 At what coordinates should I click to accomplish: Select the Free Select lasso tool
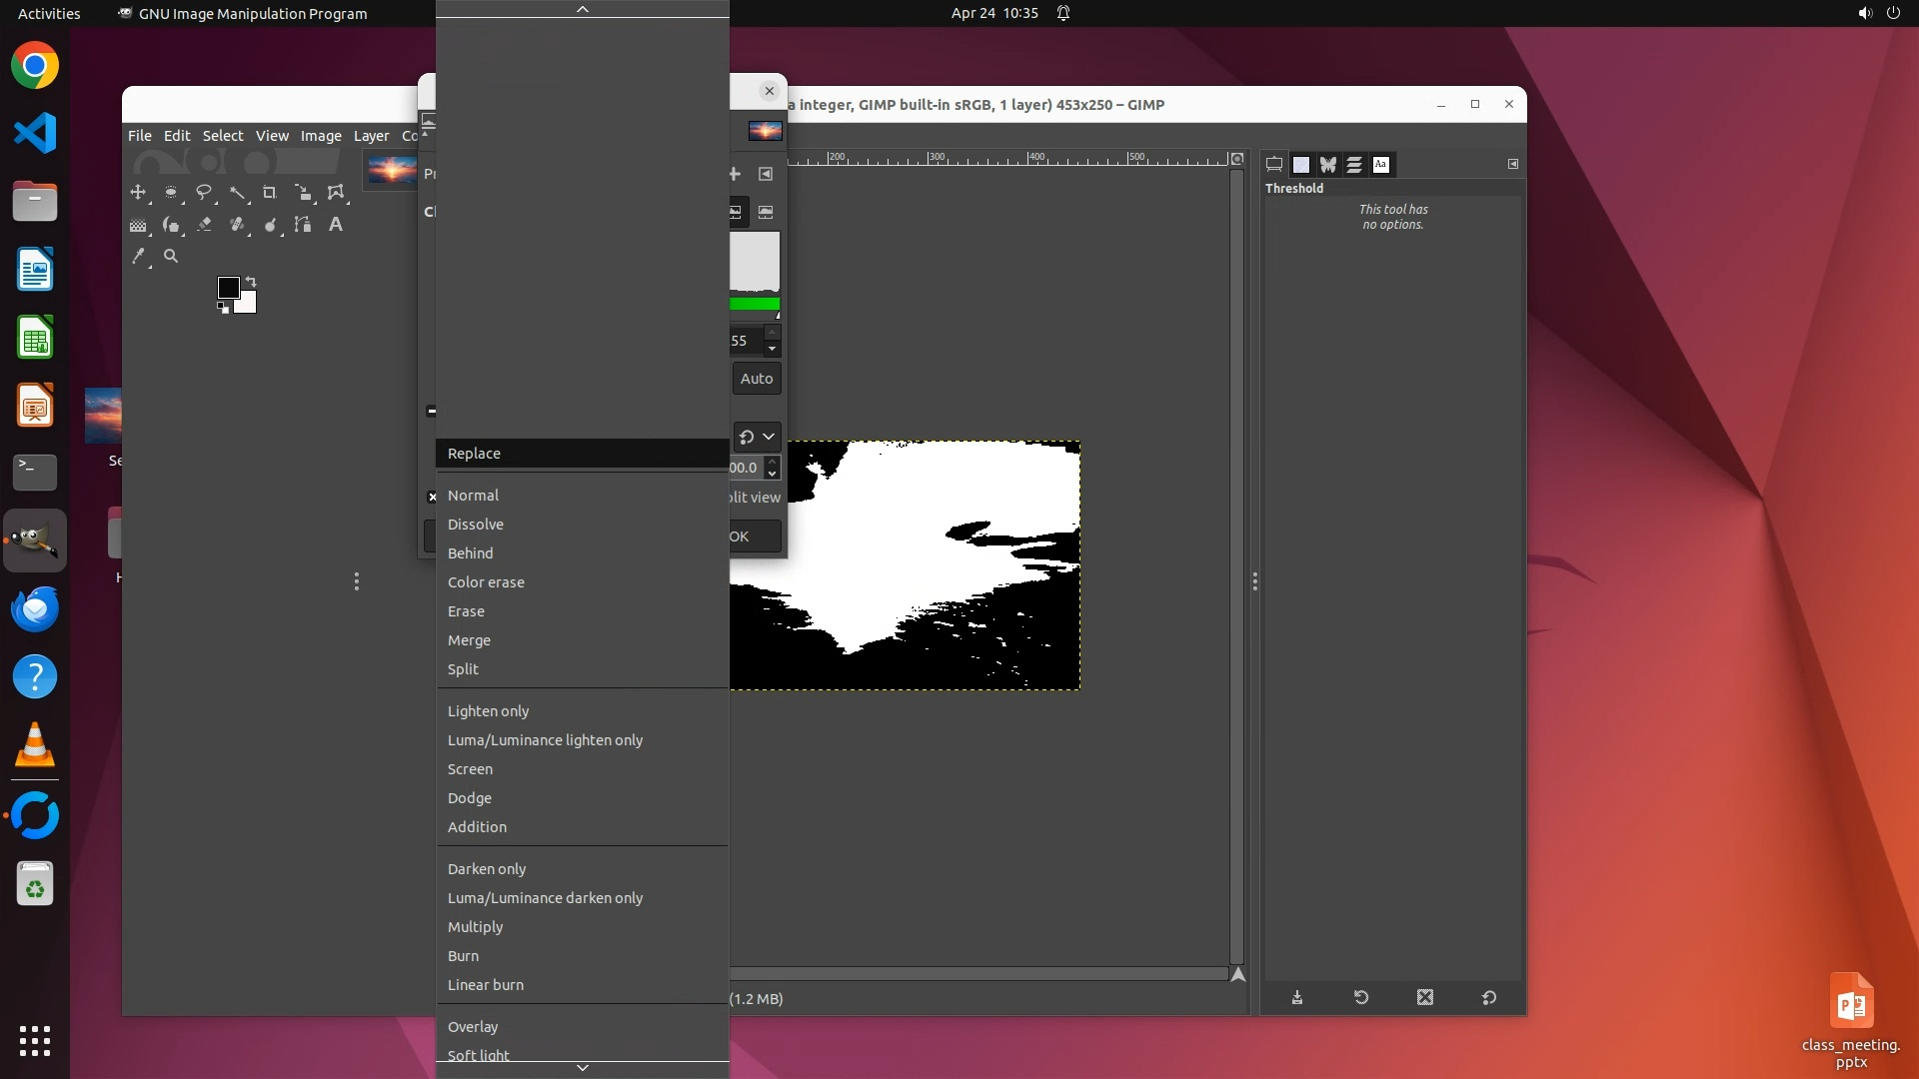click(204, 192)
